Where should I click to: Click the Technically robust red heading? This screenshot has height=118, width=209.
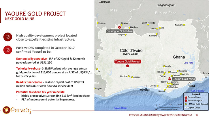[x=28, y=68]
